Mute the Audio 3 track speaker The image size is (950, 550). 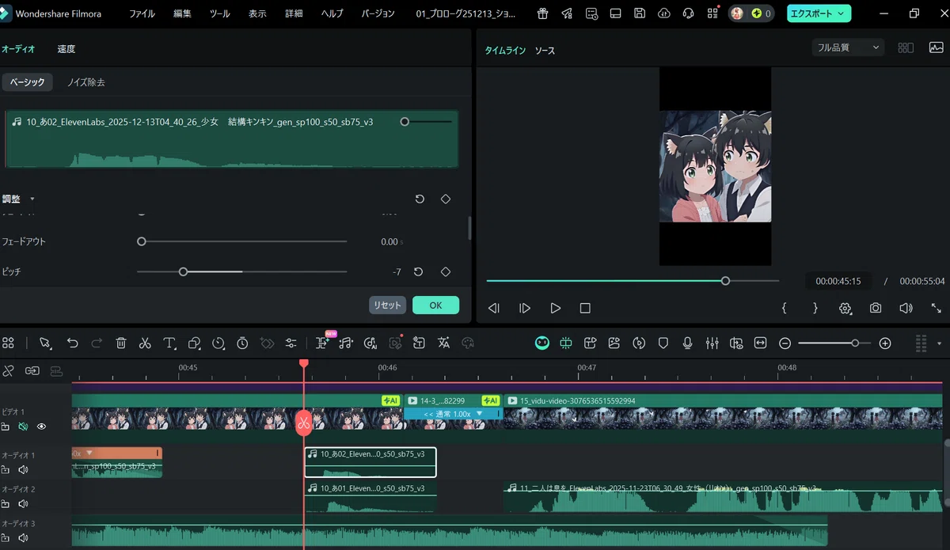23,538
